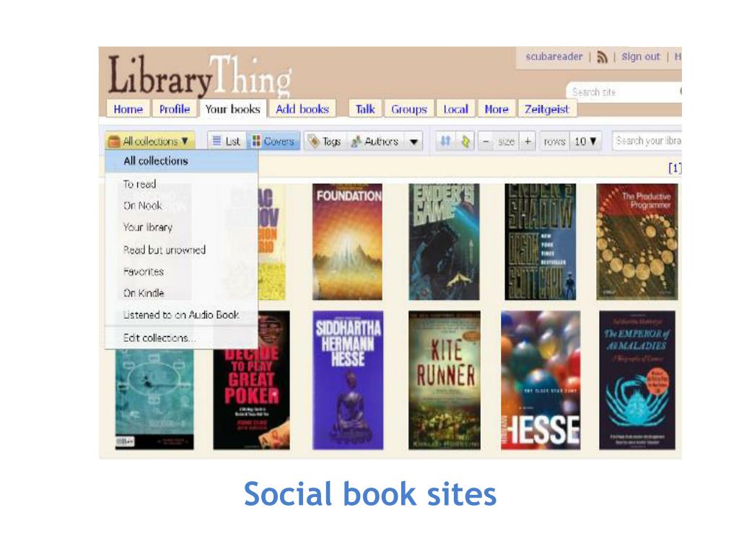Click the Sign out link
Screen dimensions: 739x554
click(641, 56)
